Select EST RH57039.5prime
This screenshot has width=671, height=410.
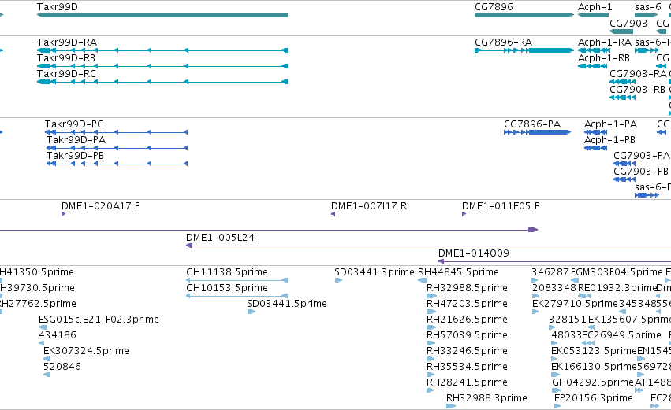pos(431,343)
